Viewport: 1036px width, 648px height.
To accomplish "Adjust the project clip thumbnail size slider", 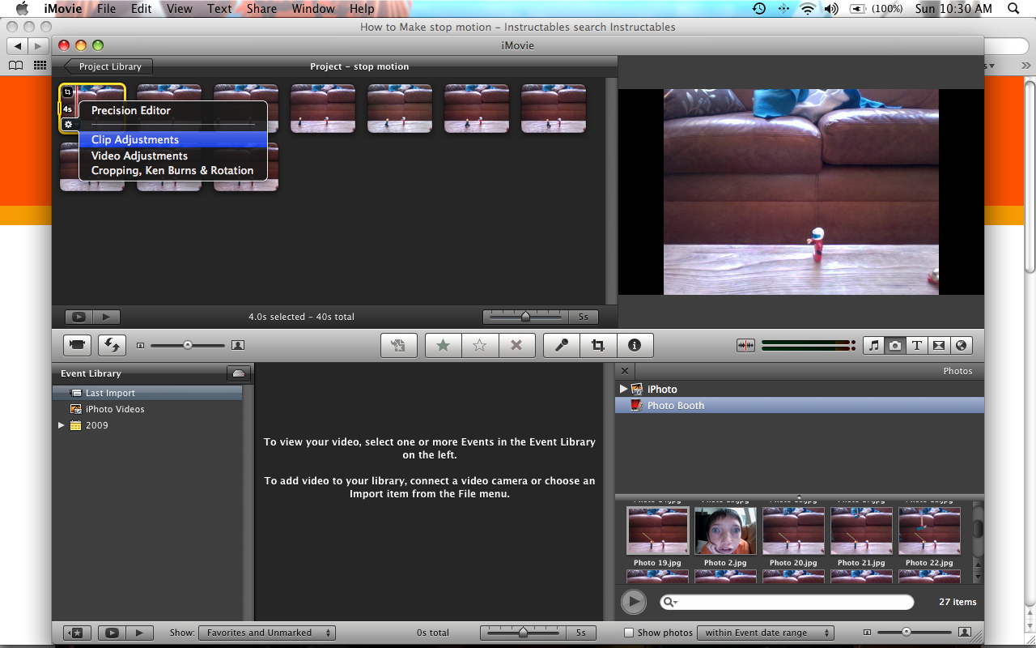I will point(188,345).
